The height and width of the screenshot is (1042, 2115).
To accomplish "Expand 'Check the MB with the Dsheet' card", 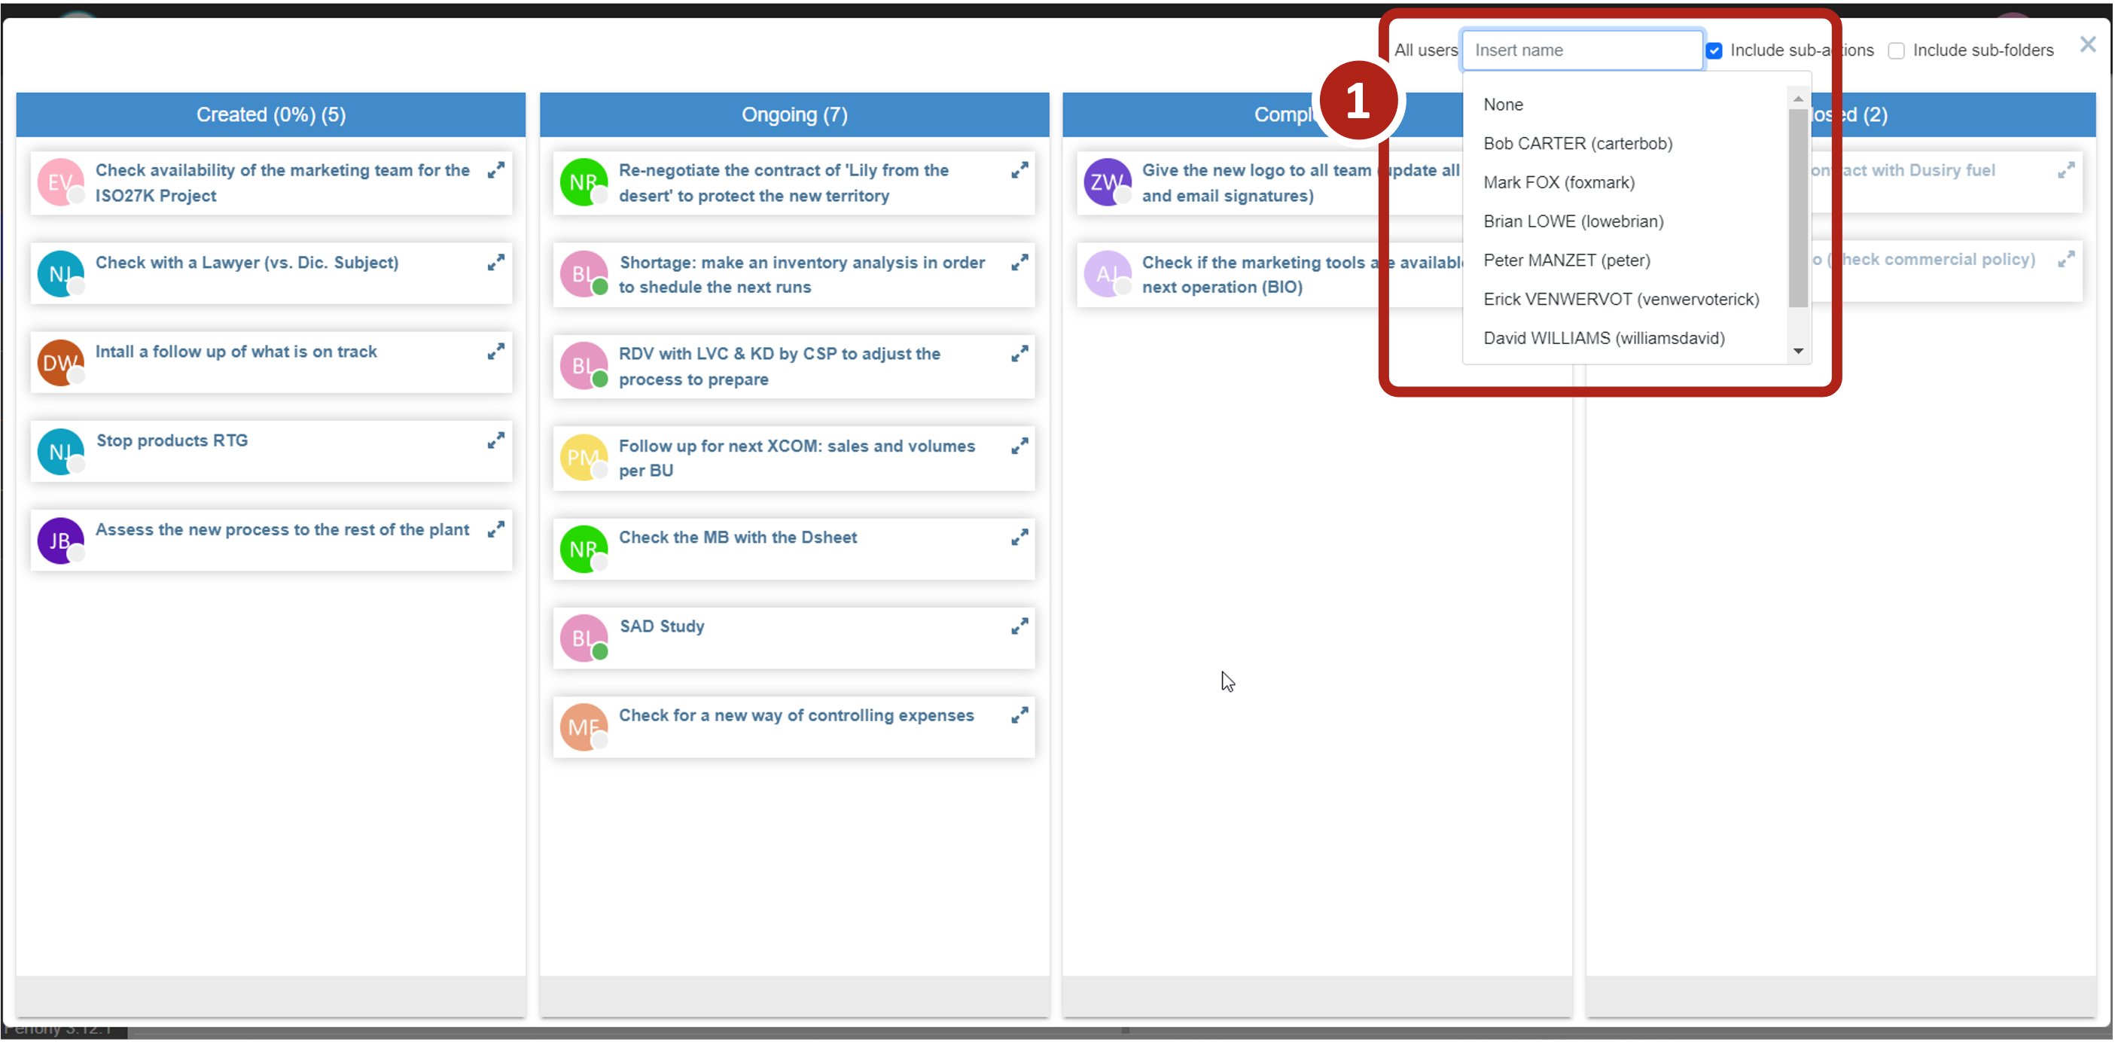I will click(x=1019, y=538).
